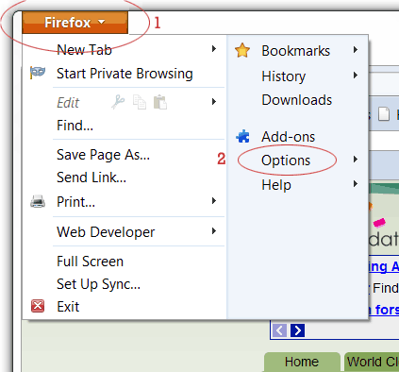Open the Help entry
Image resolution: width=399 pixels, height=372 pixels.
(x=276, y=185)
